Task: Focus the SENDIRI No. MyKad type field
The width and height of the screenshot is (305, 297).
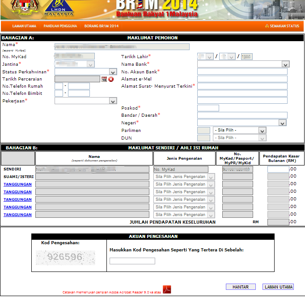Action: (181, 169)
